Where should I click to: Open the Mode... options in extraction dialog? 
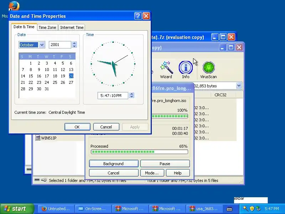[152, 173]
